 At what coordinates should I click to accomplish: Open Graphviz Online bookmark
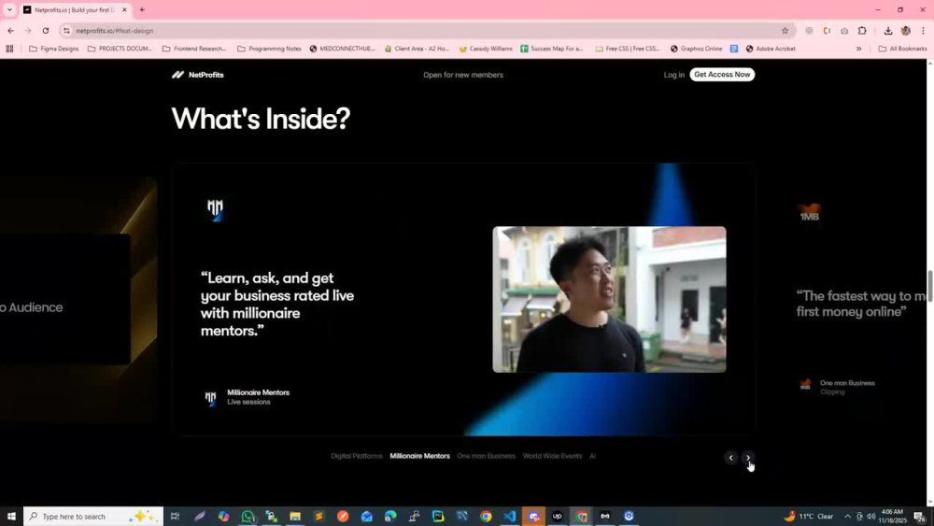click(x=696, y=49)
